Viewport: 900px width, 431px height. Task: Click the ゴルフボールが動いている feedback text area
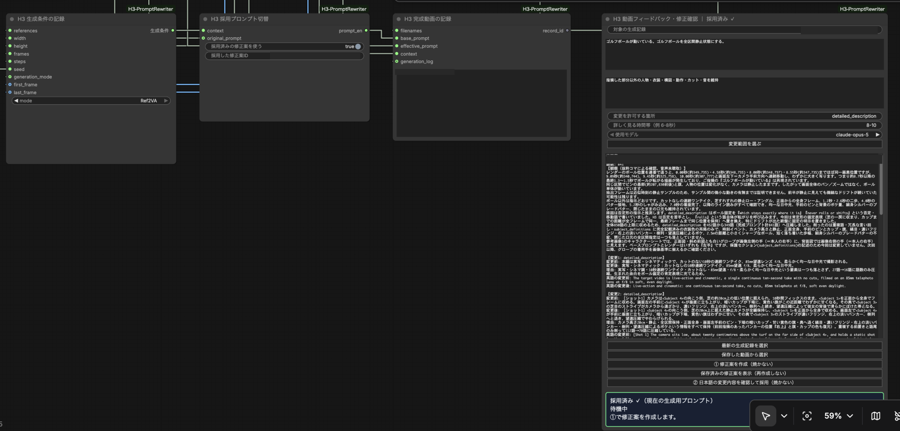pos(744,54)
